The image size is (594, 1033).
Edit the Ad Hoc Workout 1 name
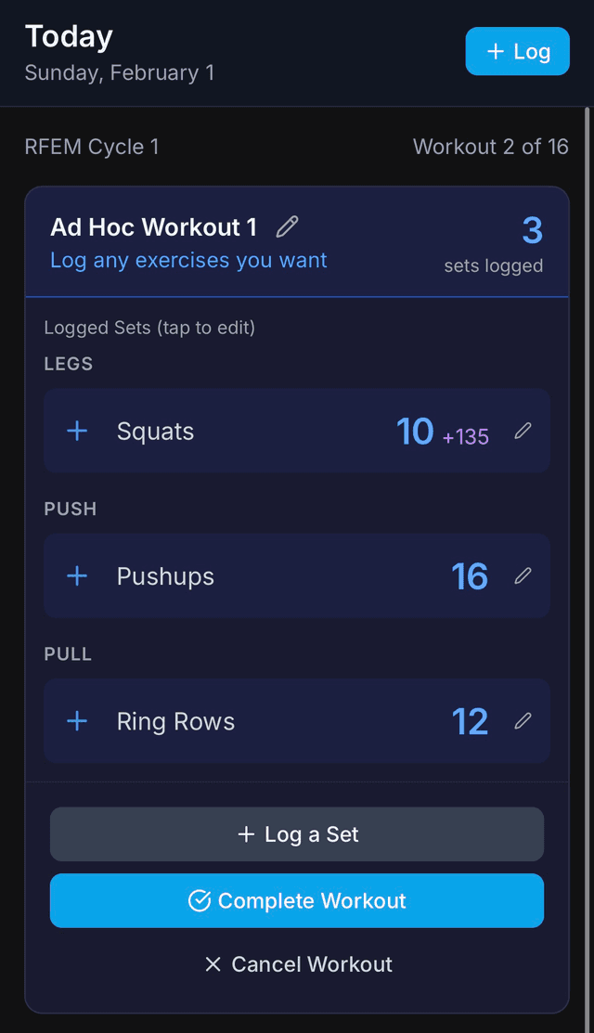coord(288,226)
